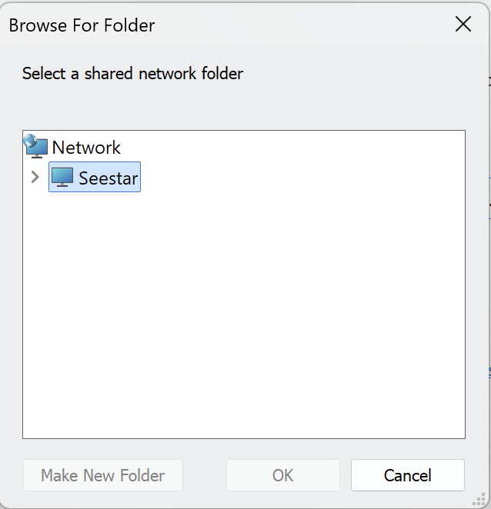Image resolution: width=491 pixels, height=509 pixels.
Task: Expand the Seestar tree node
Action: [x=35, y=178]
